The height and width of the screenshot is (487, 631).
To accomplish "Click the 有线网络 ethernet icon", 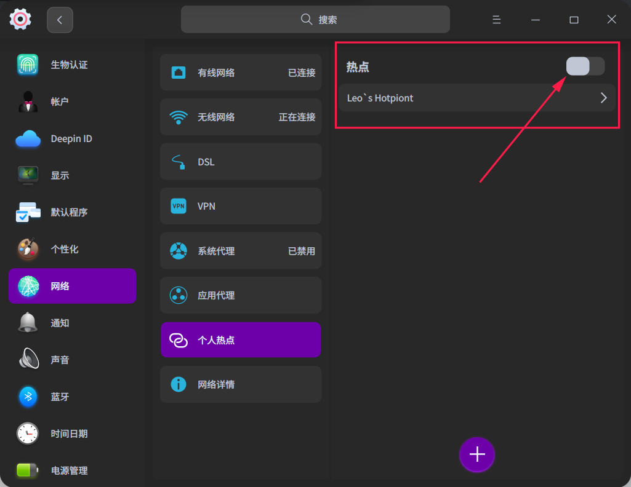I will [x=179, y=73].
